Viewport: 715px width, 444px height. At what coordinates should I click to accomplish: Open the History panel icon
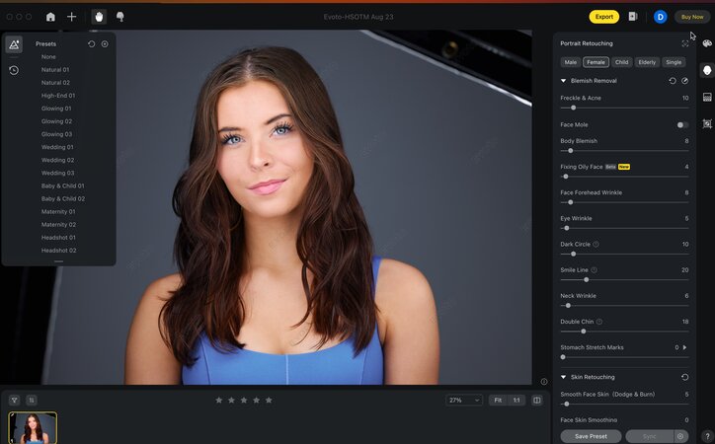(14, 70)
